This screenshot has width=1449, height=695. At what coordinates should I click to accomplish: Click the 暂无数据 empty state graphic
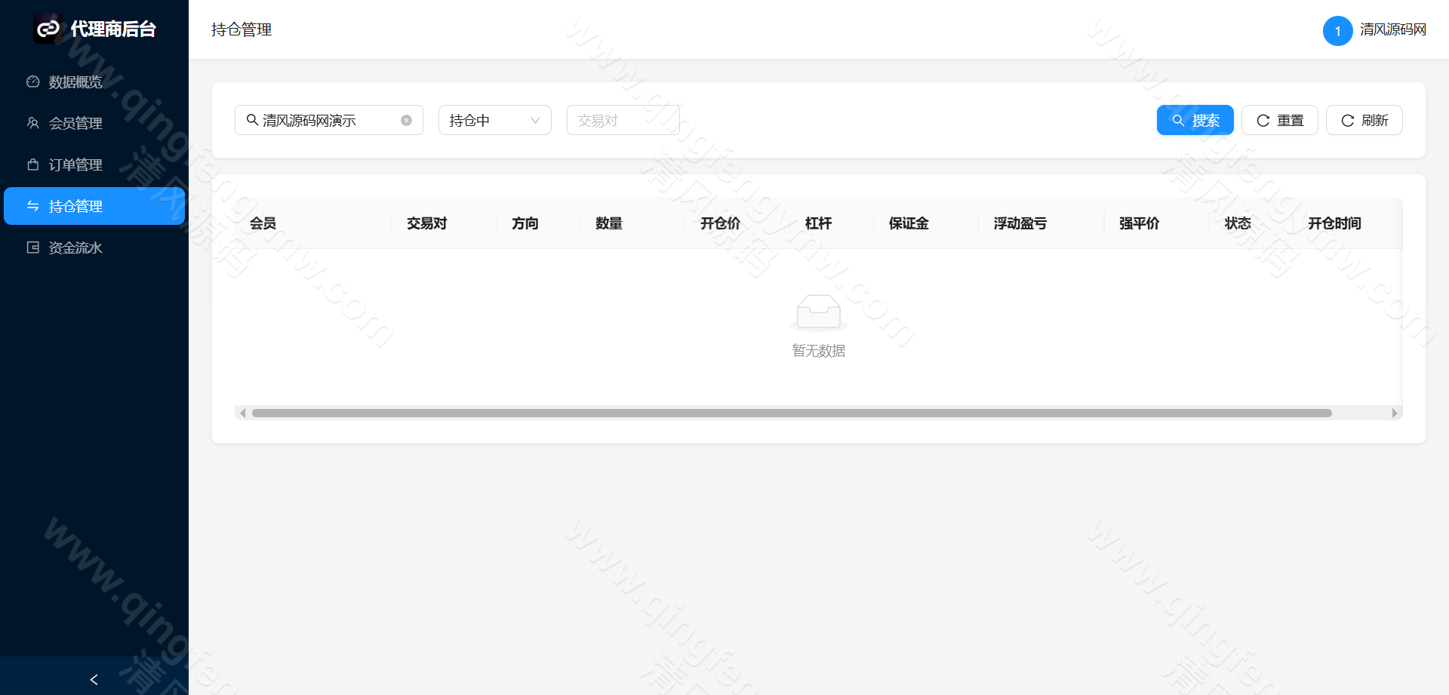point(818,312)
